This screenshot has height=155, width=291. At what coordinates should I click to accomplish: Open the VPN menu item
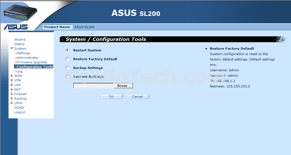coord(17,80)
